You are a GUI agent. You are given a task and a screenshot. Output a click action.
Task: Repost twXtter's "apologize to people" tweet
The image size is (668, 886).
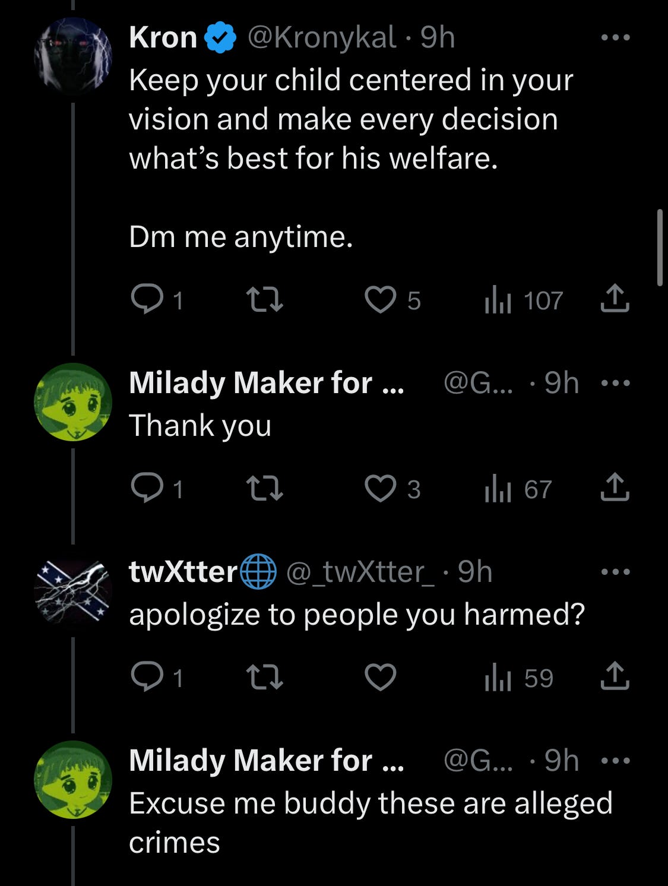pyautogui.click(x=265, y=678)
